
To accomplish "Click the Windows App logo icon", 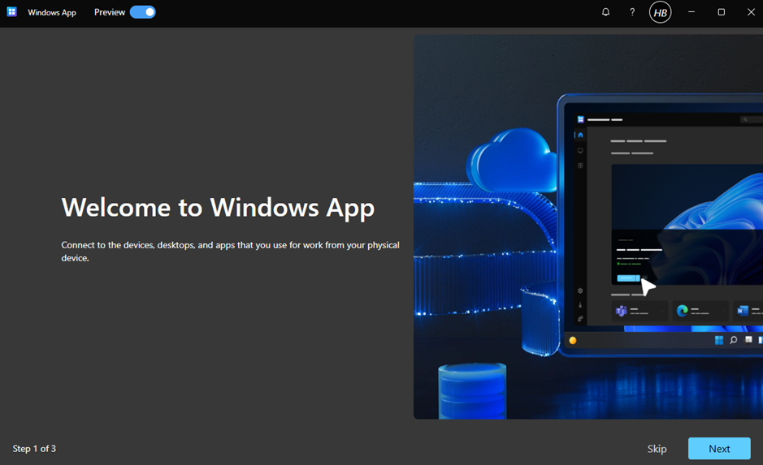I will pyautogui.click(x=11, y=11).
